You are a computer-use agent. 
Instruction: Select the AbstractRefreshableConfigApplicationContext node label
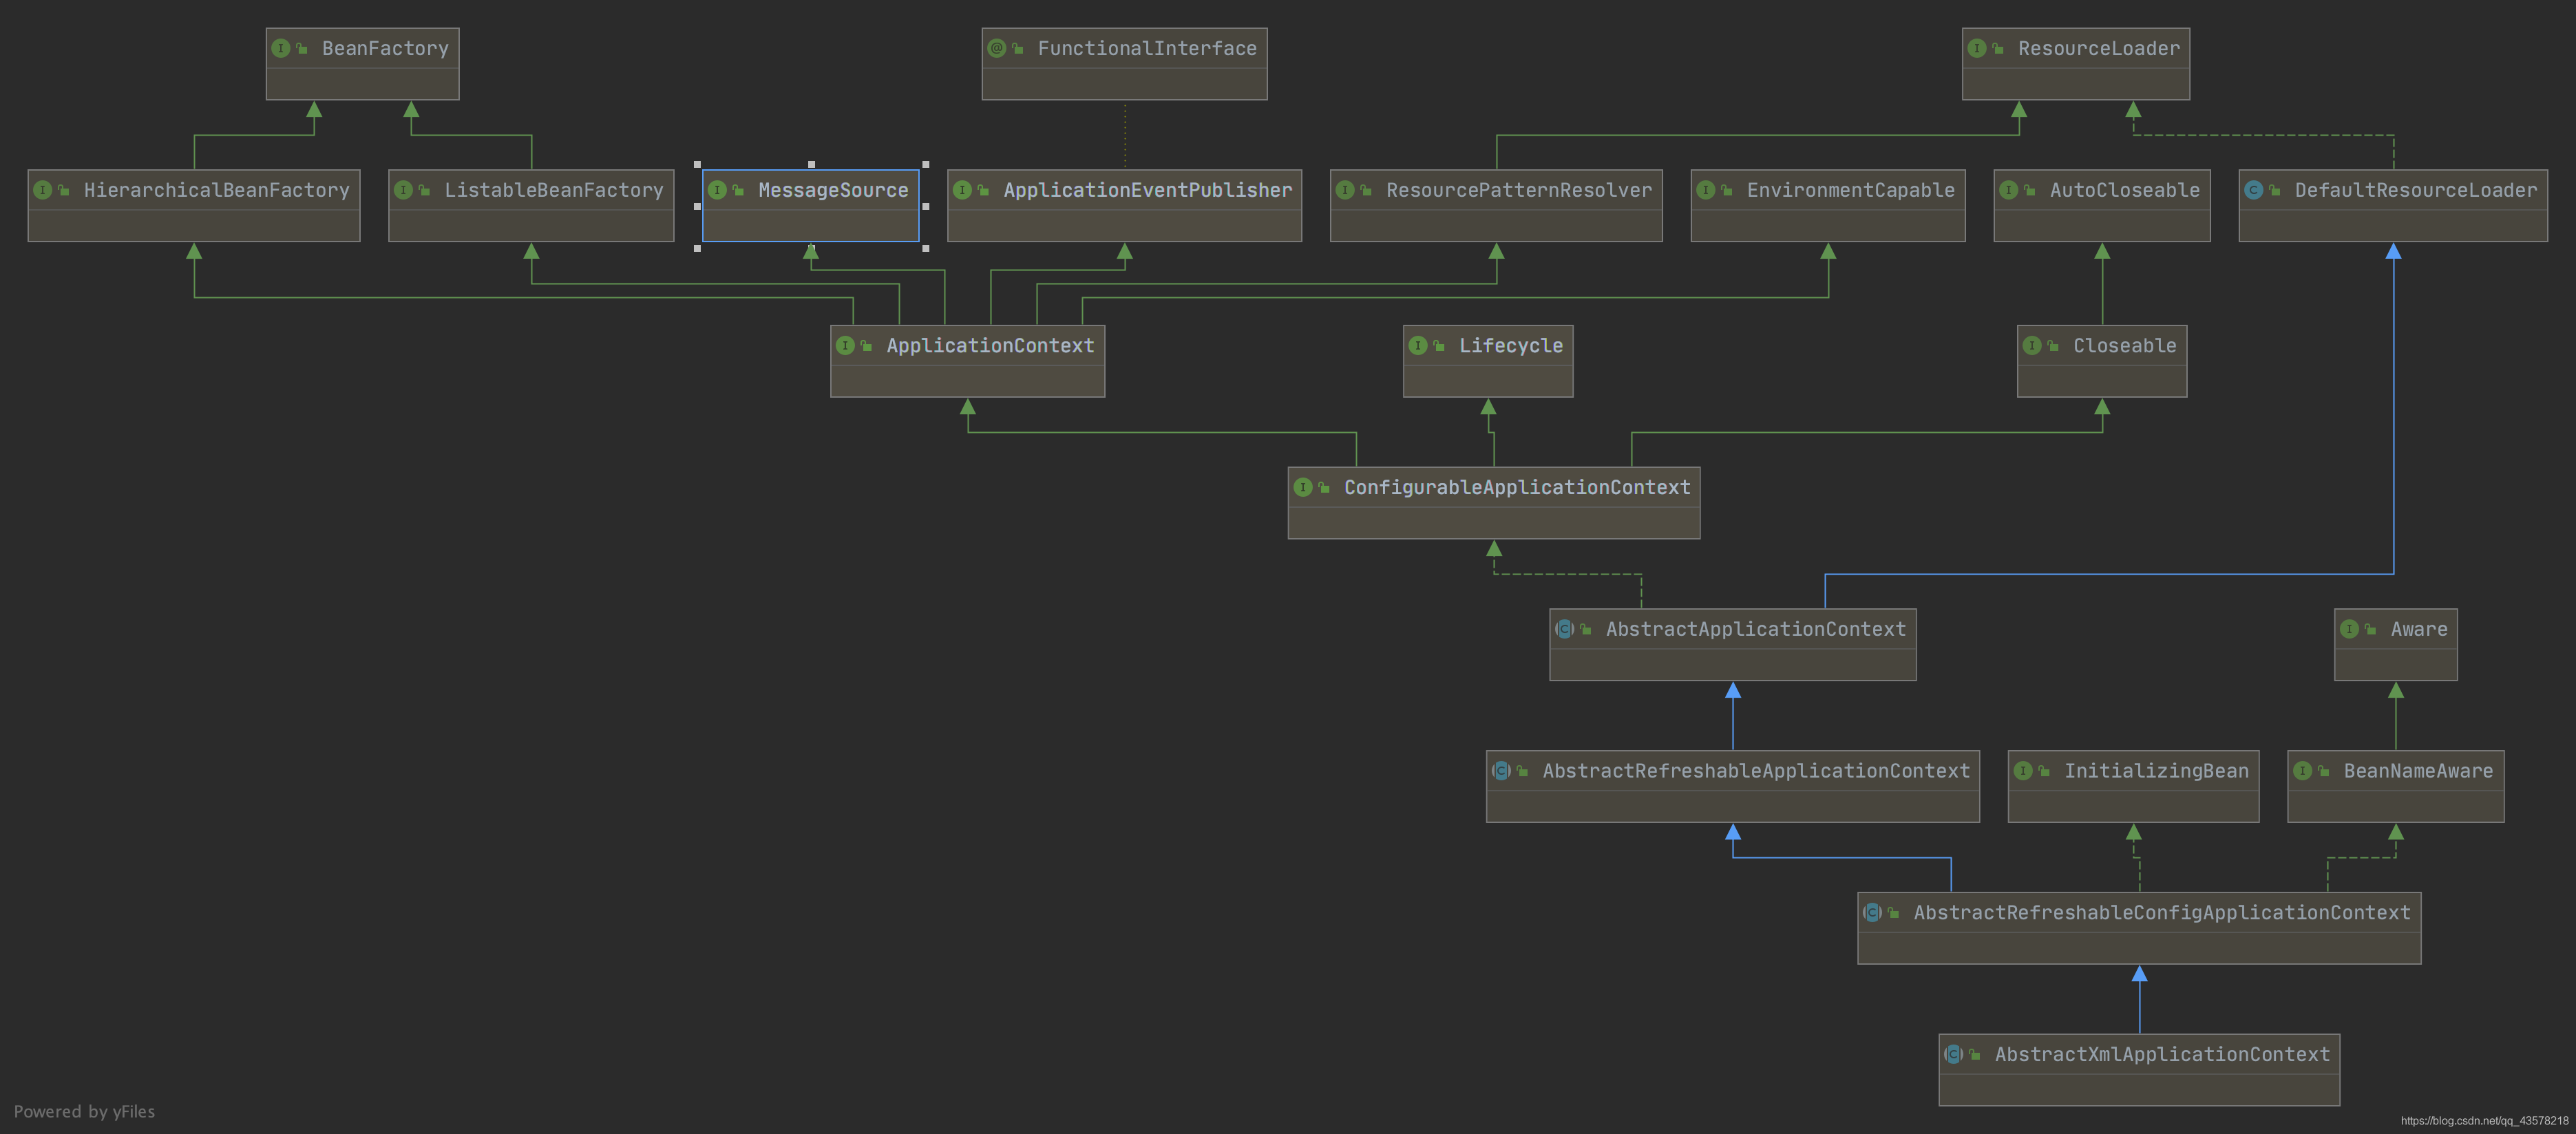coord(2162,913)
